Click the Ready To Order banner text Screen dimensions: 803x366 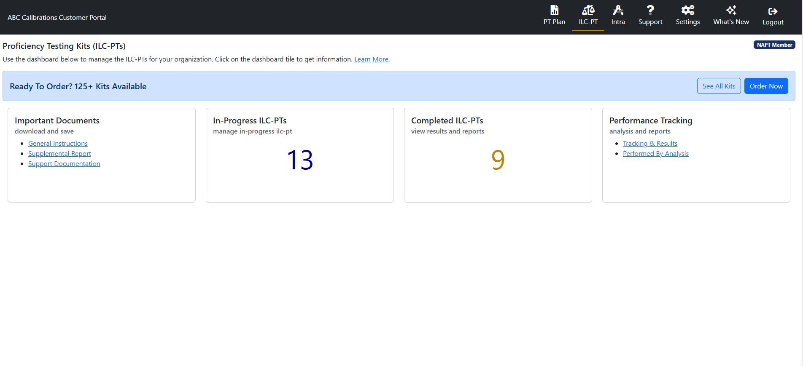78,86
